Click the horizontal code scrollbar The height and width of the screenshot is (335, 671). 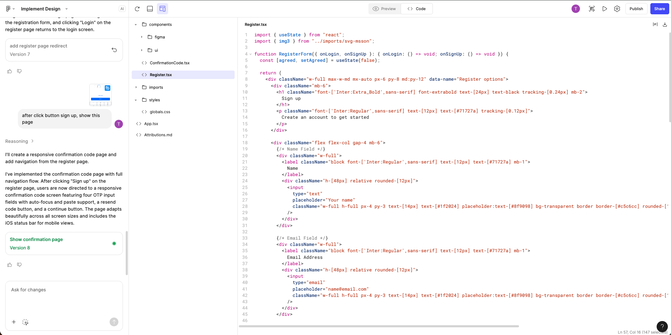point(379,326)
